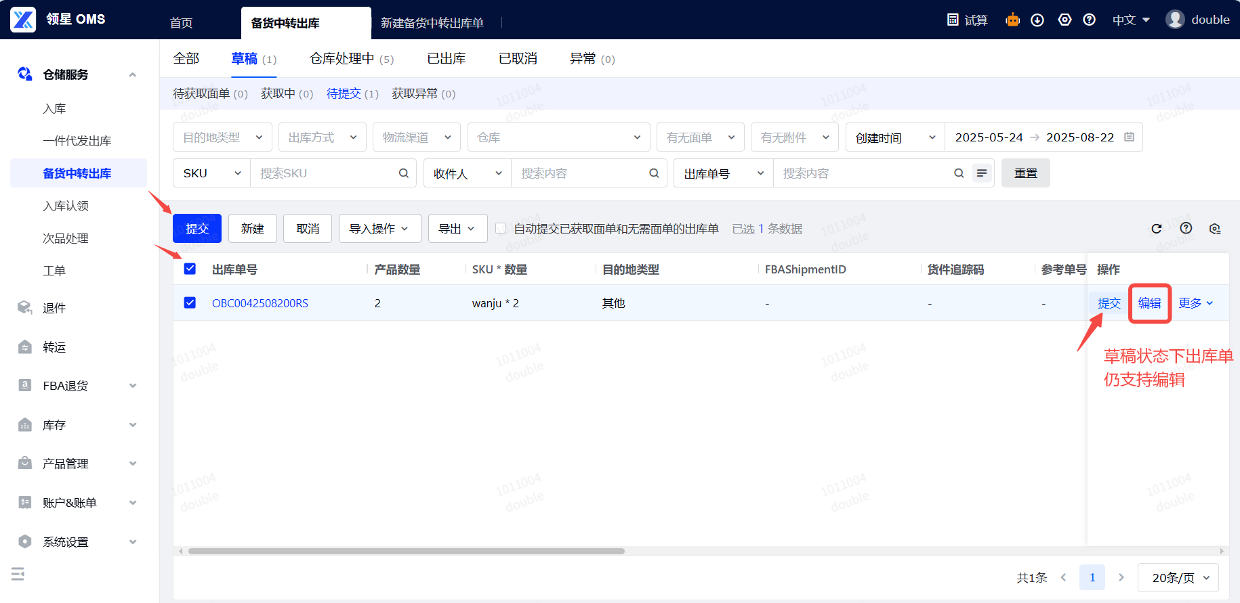
Task: Click the blue 提交 button
Action: tap(197, 229)
